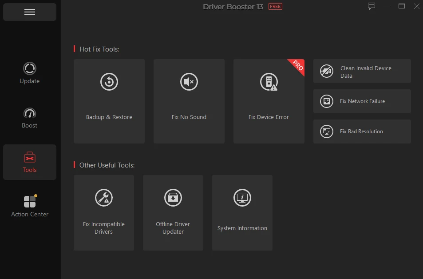Launch the Fix Bad Resolution tool
423x279 pixels.
click(362, 132)
